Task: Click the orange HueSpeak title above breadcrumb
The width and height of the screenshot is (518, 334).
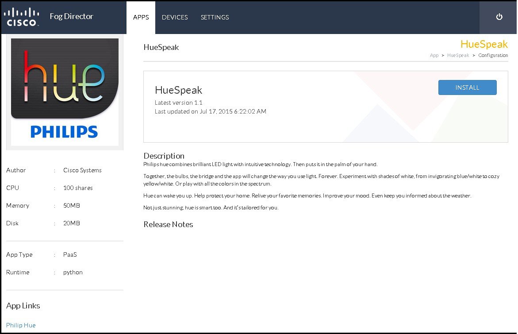Action: (x=484, y=44)
